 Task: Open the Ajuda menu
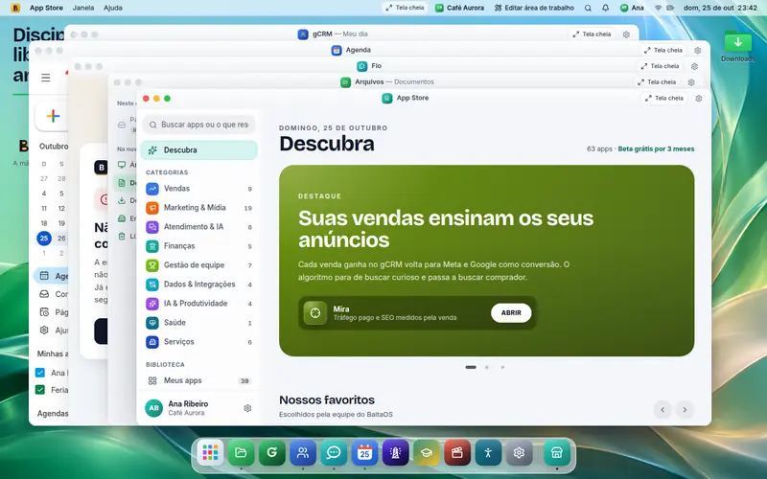click(x=113, y=8)
